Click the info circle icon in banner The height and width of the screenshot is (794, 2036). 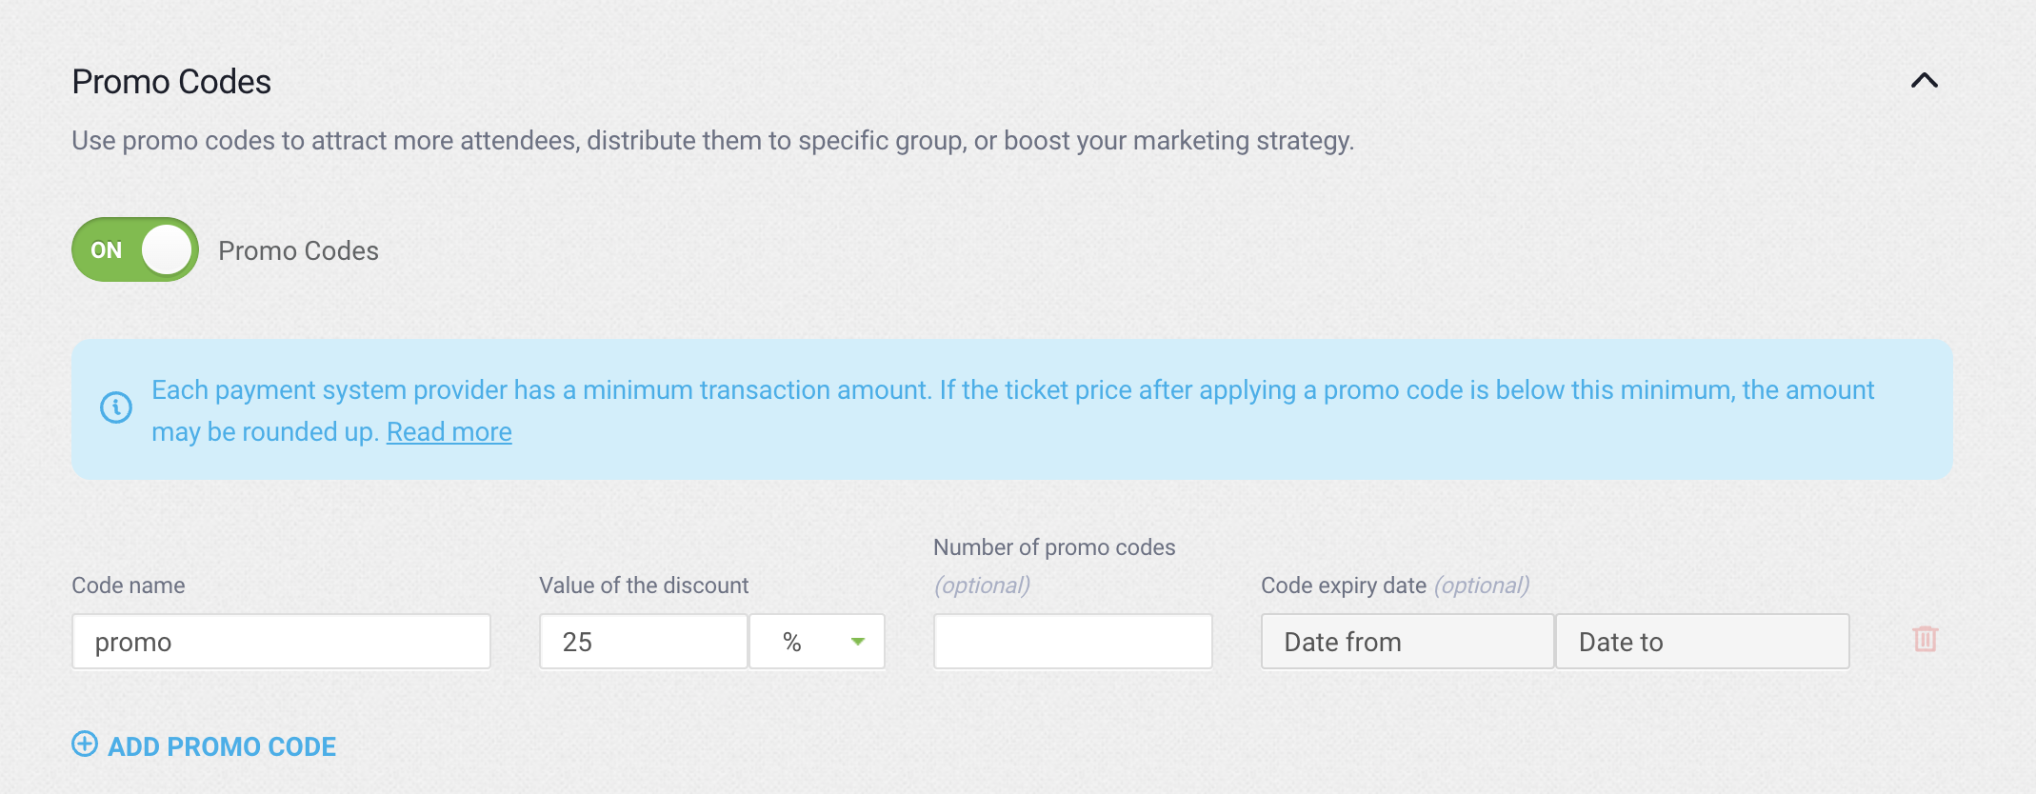[x=116, y=408]
